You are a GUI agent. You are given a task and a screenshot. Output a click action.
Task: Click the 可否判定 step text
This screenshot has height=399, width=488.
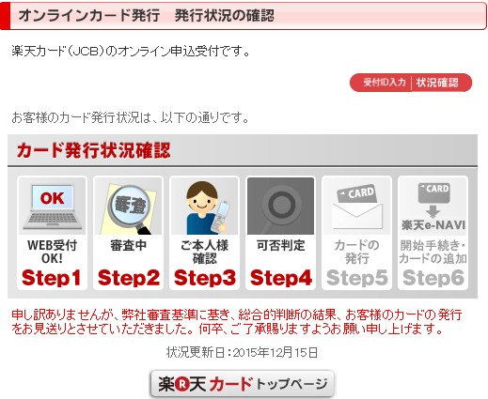[x=280, y=245]
